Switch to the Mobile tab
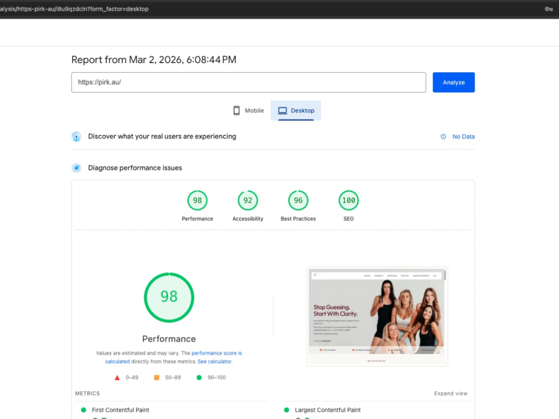Screen dimensions: 559x419 (x=249, y=111)
